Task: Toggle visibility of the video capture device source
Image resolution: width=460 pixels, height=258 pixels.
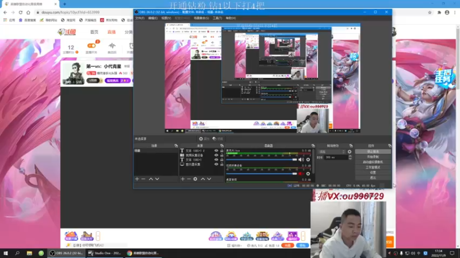Action: coord(216,155)
